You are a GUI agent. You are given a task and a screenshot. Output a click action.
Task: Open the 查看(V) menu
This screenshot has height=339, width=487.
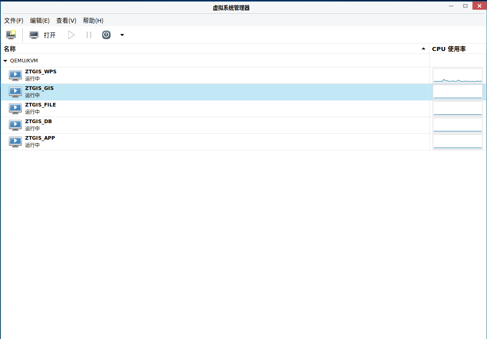point(66,21)
